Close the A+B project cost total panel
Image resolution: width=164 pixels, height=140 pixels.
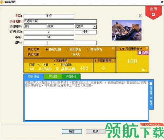[x=147, y=48]
